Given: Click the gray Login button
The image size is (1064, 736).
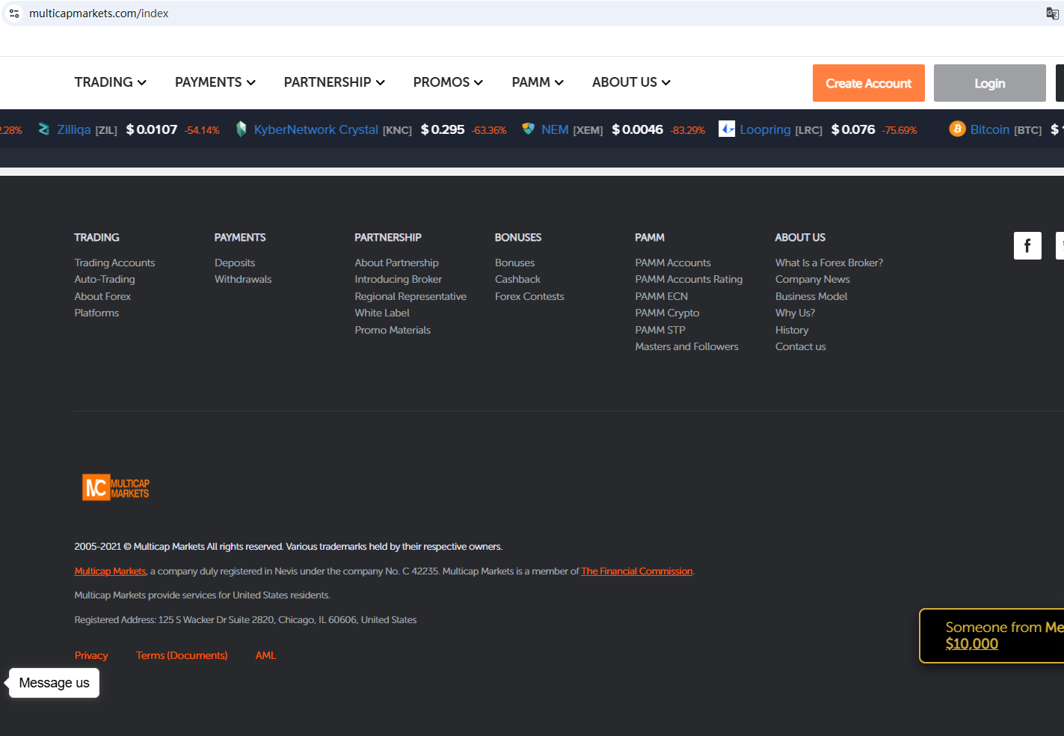Looking at the screenshot, I should [x=989, y=83].
